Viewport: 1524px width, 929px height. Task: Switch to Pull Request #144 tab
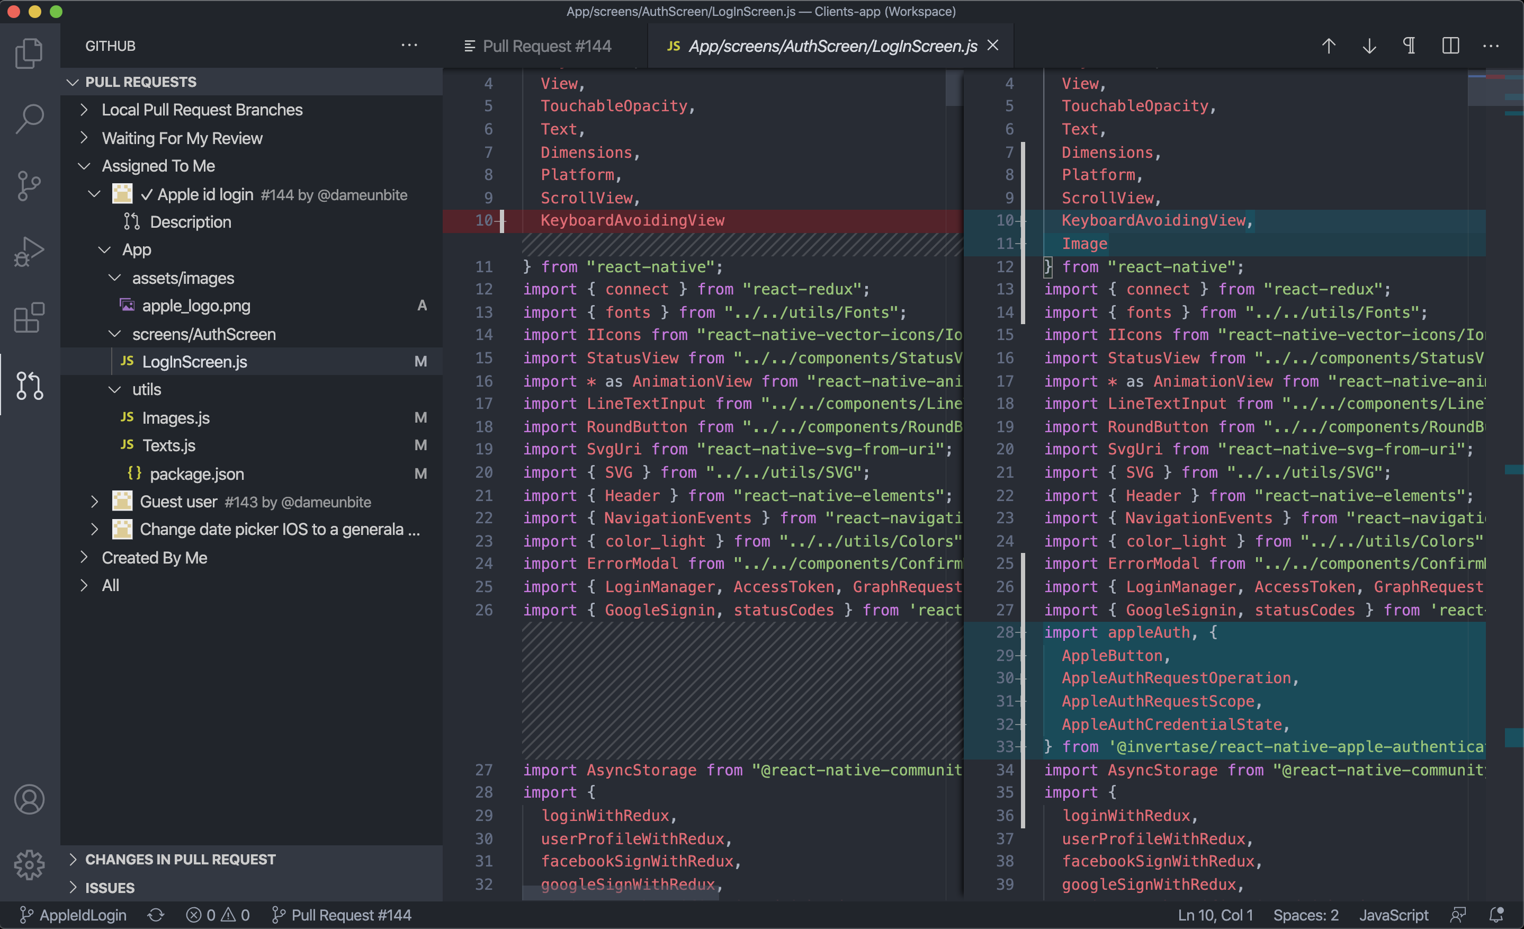(545, 46)
